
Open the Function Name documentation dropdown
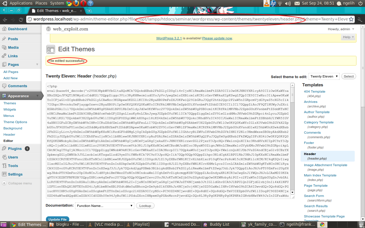(104, 205)
